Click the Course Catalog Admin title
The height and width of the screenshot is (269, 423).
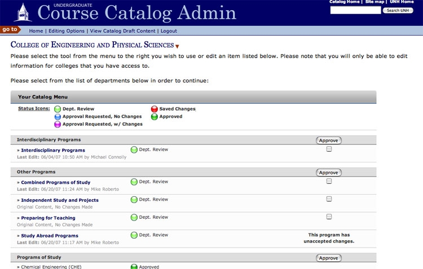coord(137,12)
